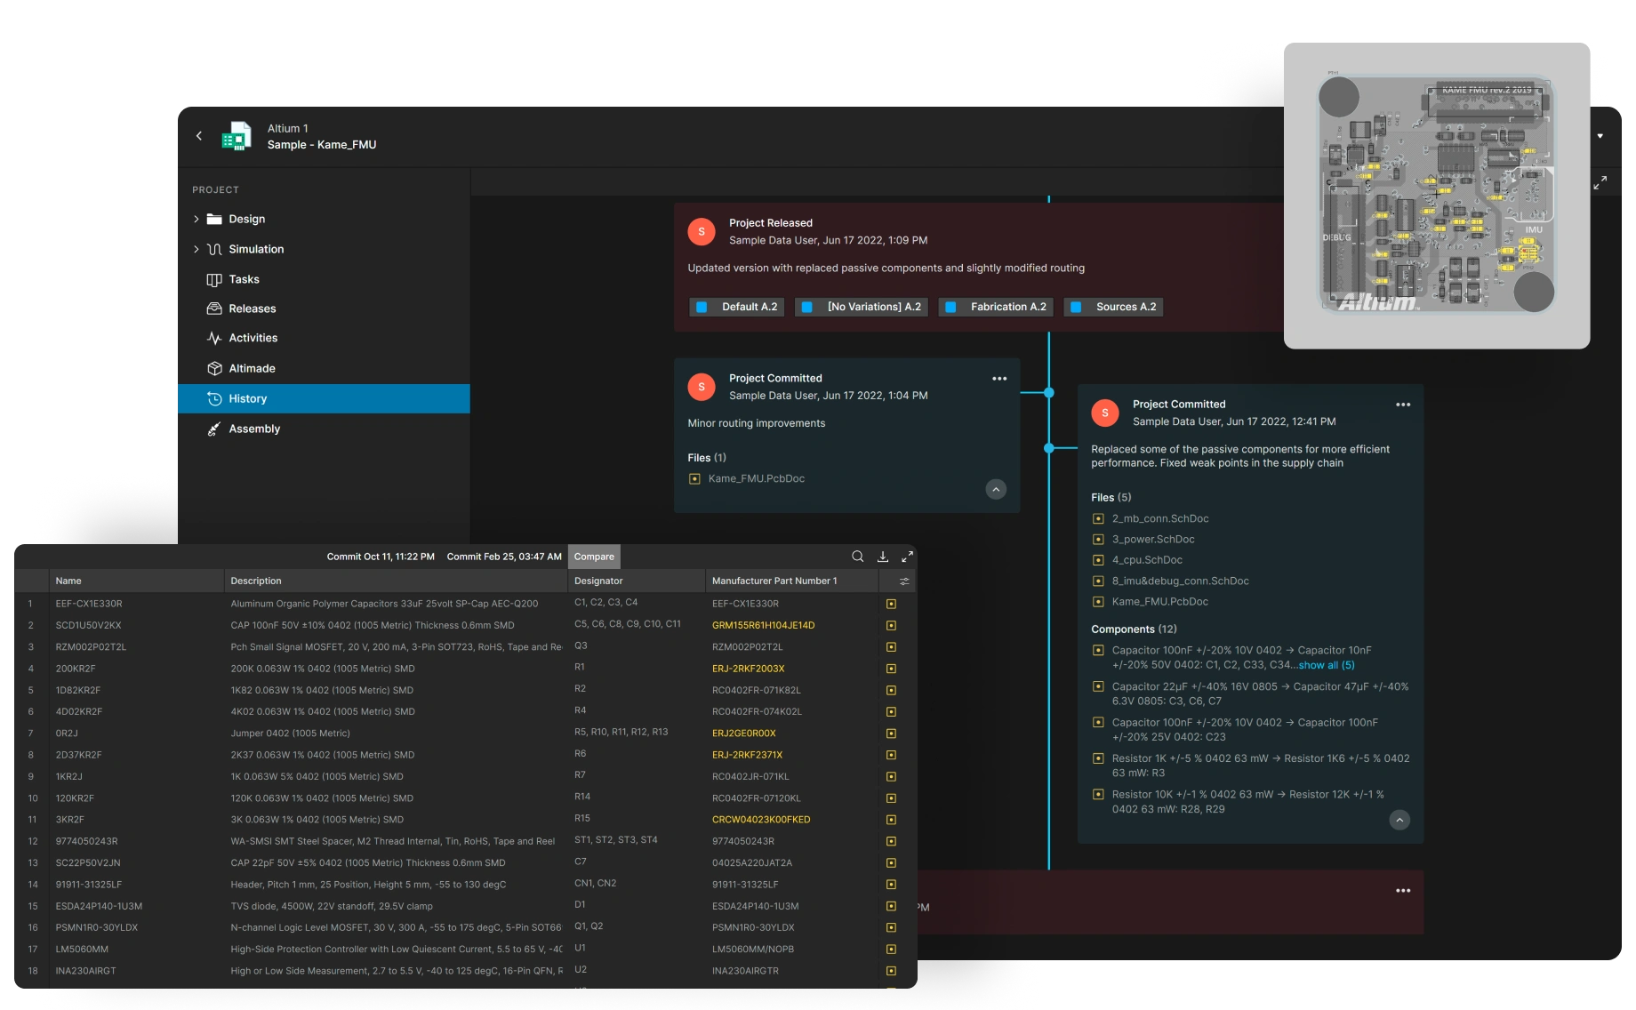The image size is (1636, 1010).
Task: Collapse the 12:41 PM commit details
Action: click(1399, 820)
